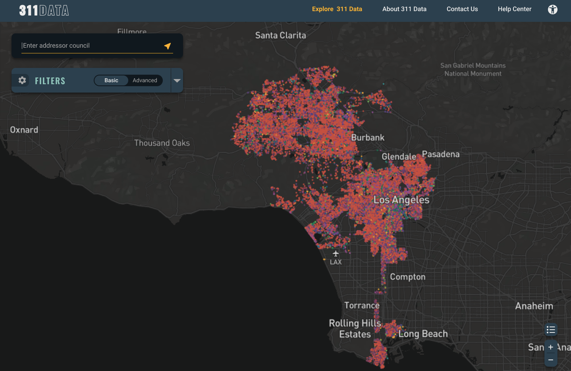Switch filters to Basic mode
This screenshot has height=371, width=571.
(x=111, y=80)
